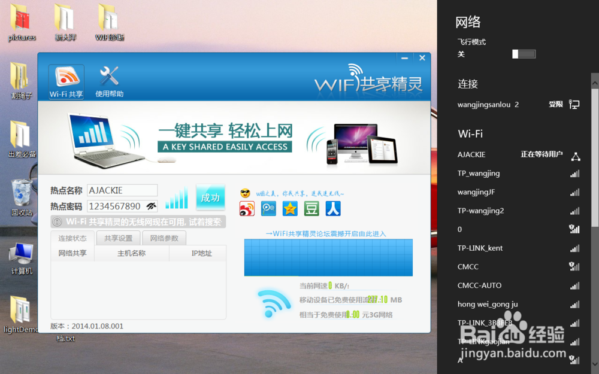Click the Douban green share icon
This screenshot has height=374, width=599.
point(311,209)
